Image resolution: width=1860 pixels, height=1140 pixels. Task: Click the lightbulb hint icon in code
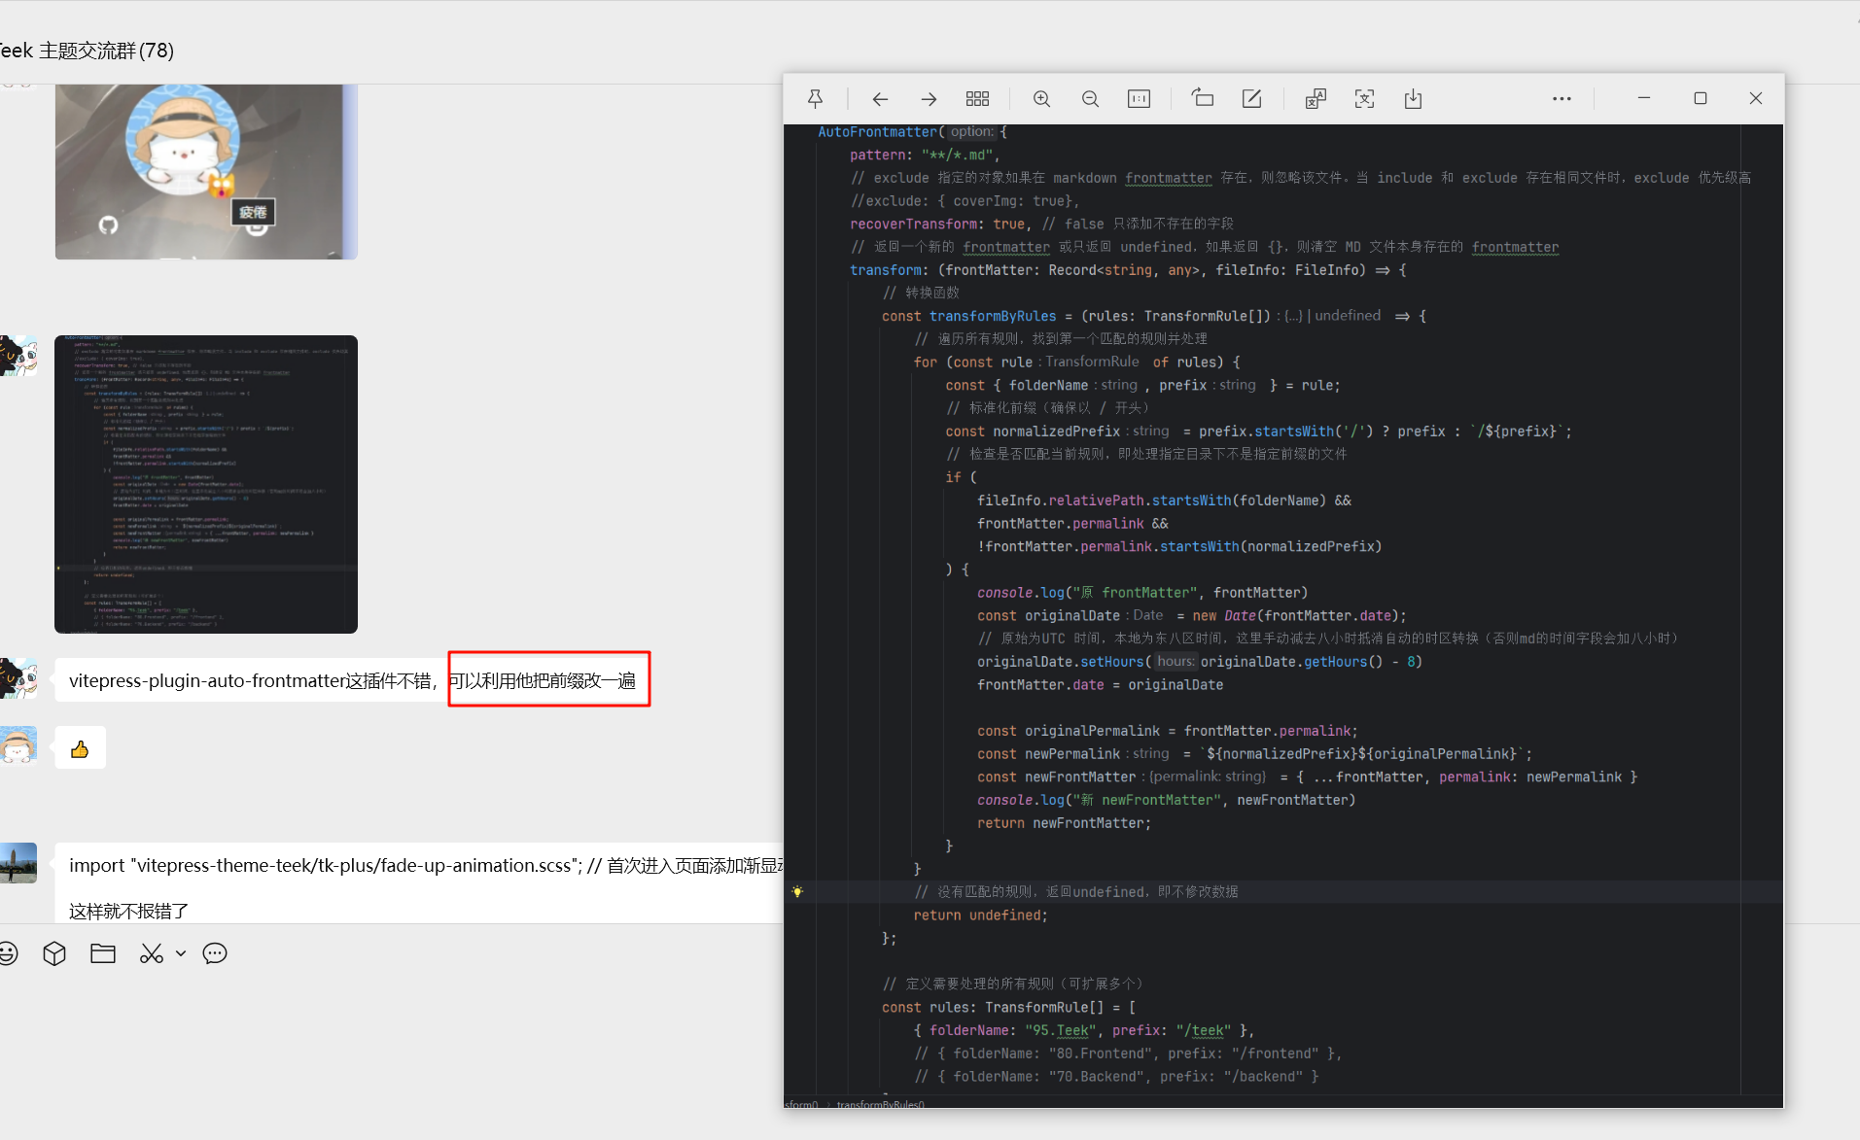click(797, 891)
